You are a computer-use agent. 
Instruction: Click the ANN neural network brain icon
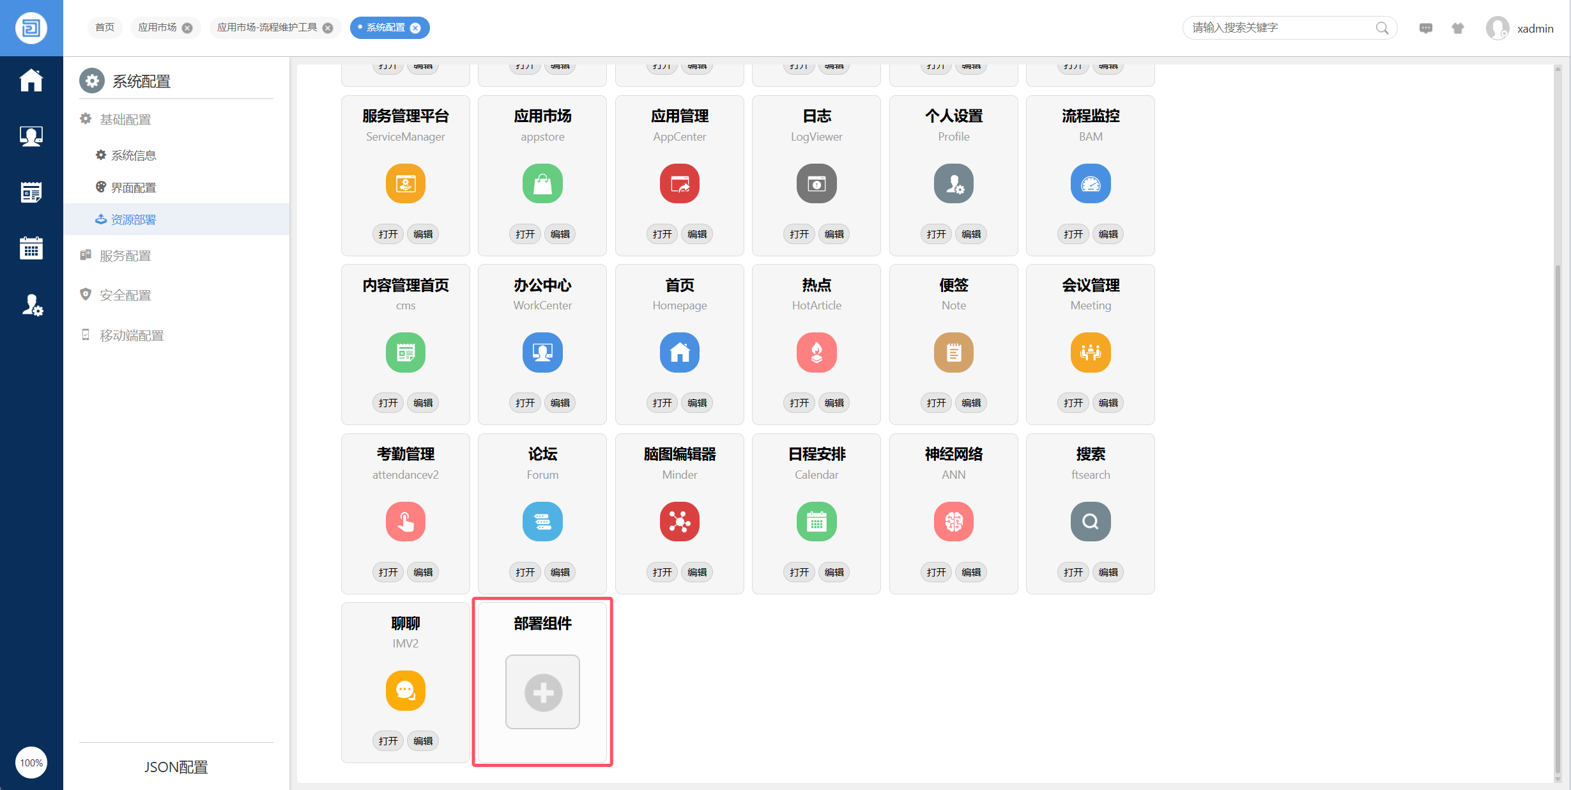(953, 522)
